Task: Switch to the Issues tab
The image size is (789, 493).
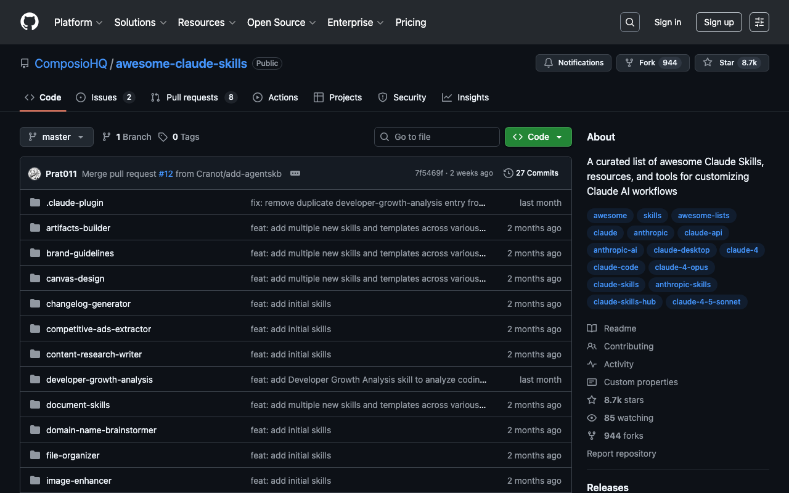Action: click(105, 97)
